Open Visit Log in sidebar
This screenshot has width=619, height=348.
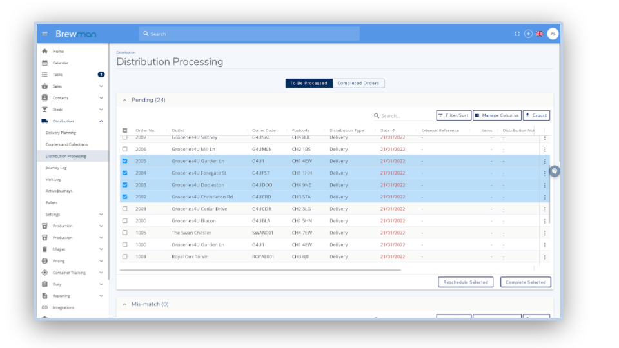click(x=54, y=180)
